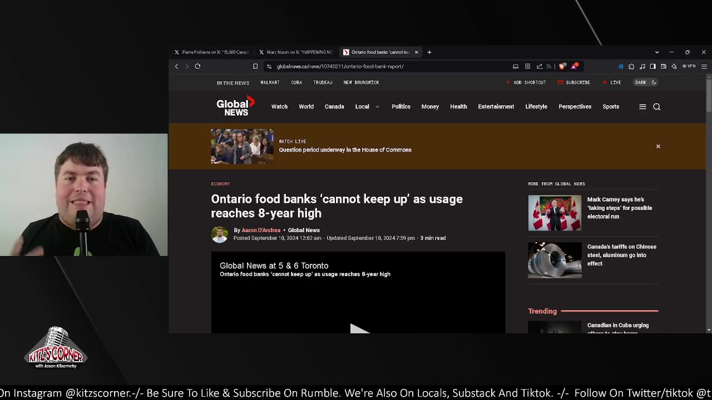
Task: Open Mark Carney electoral run story
Action: 620,208
